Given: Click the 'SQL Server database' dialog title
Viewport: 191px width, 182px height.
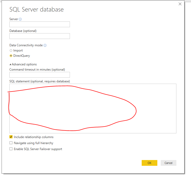Looking at the screenshot, I should point(37,9).
